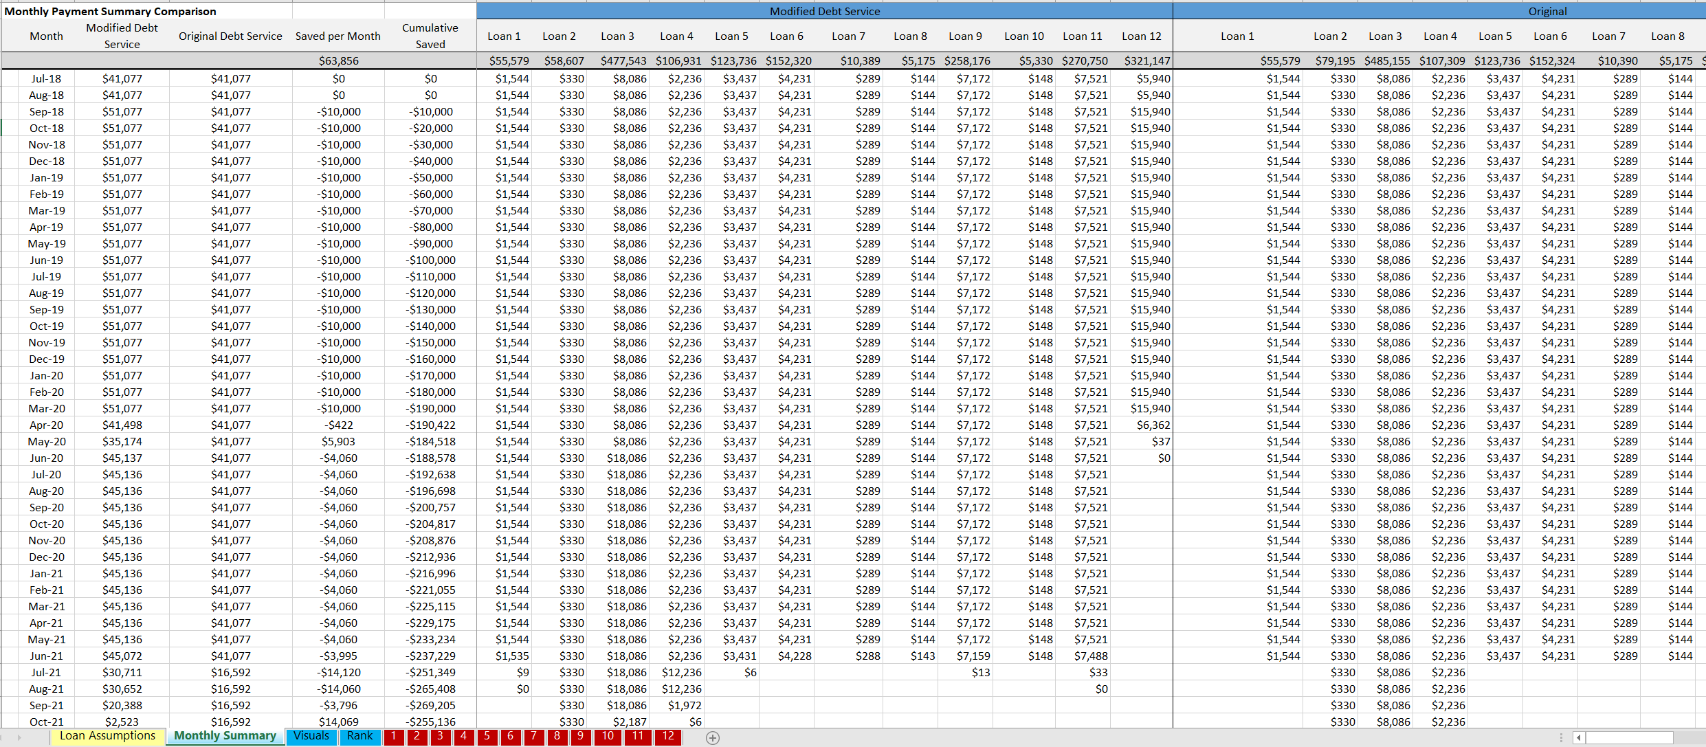Select the Apr-20 month cell

coord(46,425)
